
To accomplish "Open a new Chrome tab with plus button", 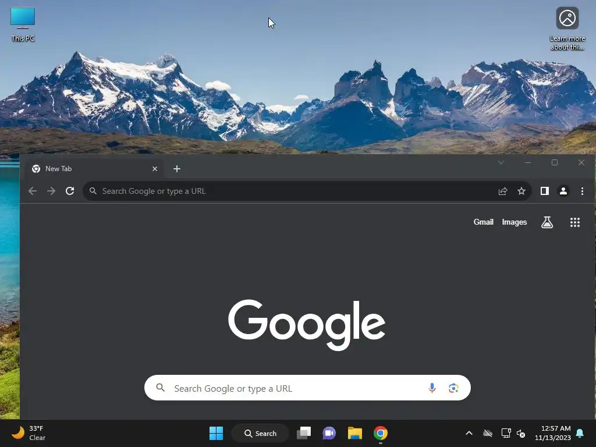I will (x=177, y=169).
